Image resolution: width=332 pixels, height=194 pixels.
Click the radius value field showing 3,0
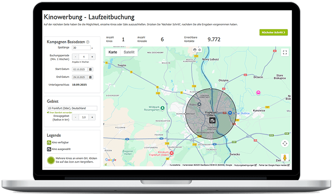point(84,117)
